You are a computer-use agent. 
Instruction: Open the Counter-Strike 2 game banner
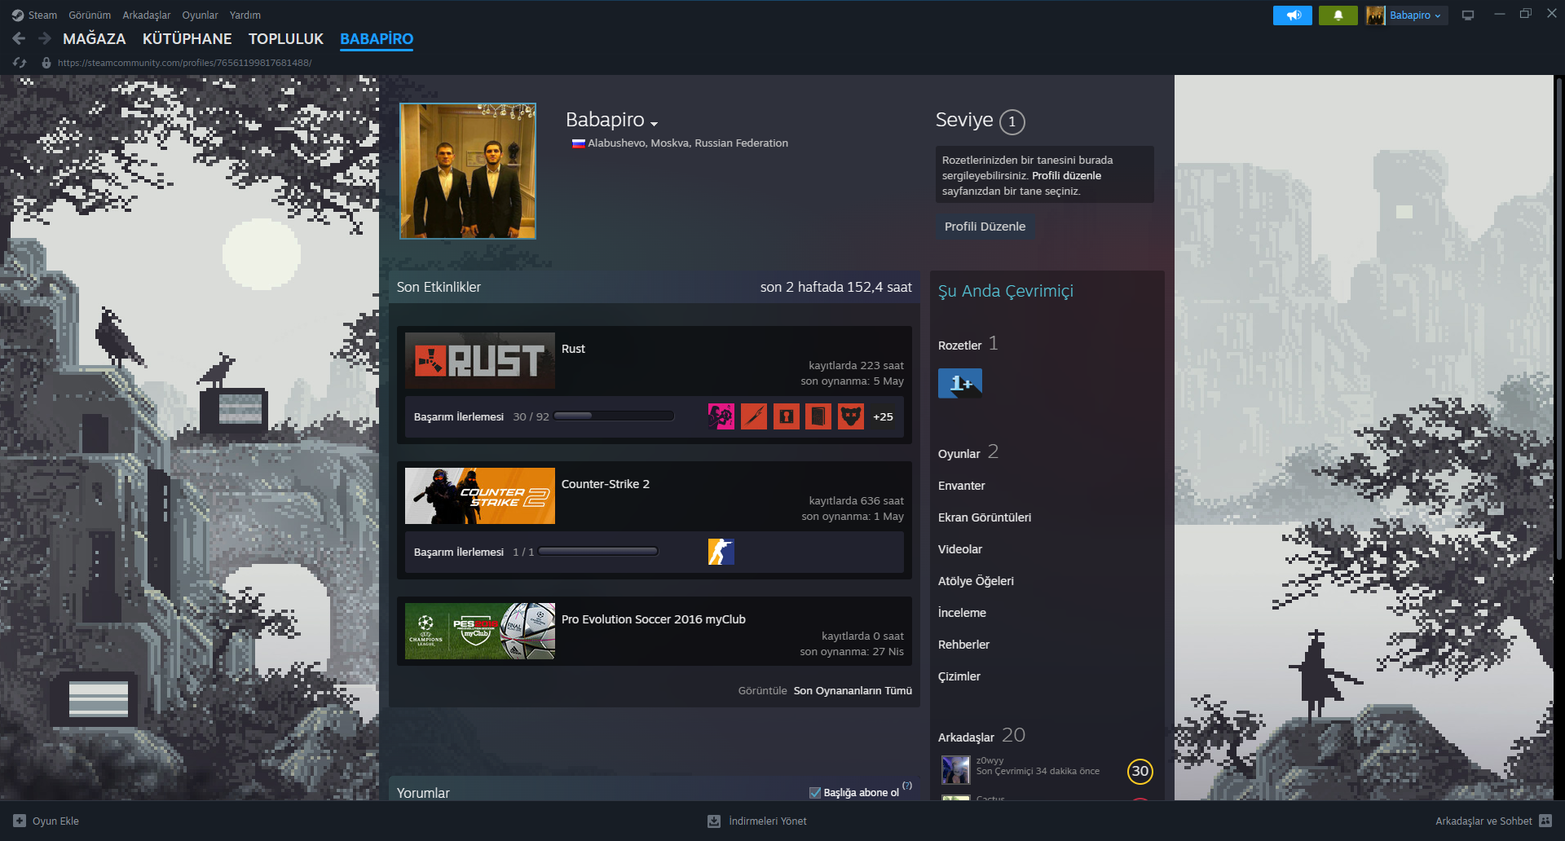point(480,495)
